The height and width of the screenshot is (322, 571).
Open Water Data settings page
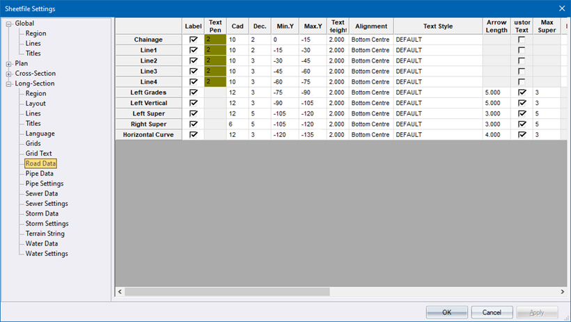(42, 244)
